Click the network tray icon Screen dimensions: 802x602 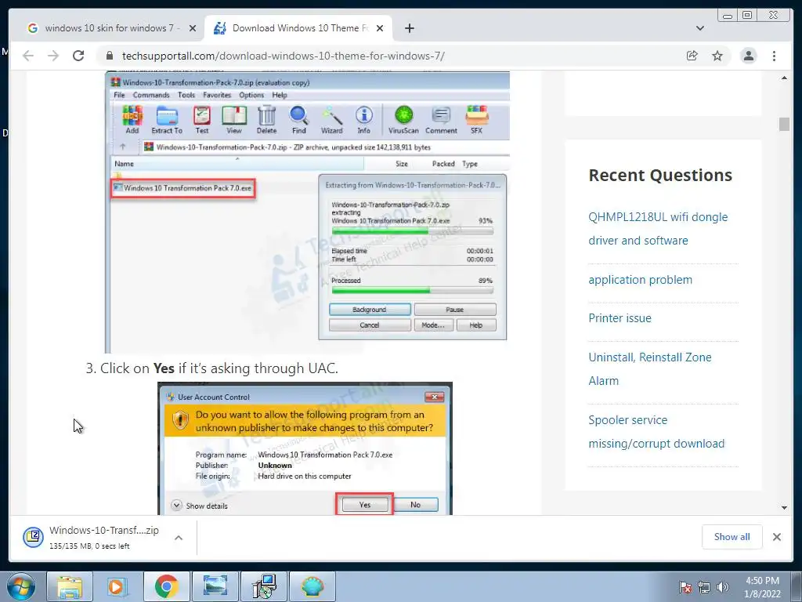(x=704, y=587)
